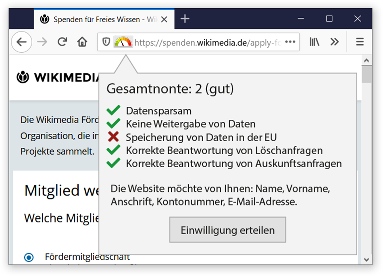383x276 pixels.
Task: Click the privacy rating gauge icon
Action: pos(123,42)
